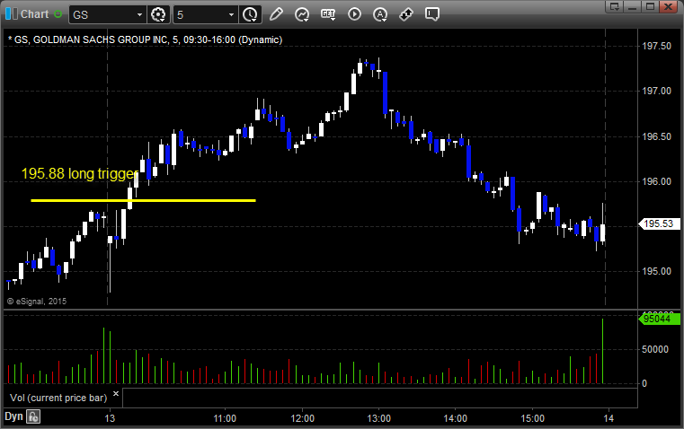Start bar replay with play icon
Viewport: 684px width, 429px height.
point(354,14)
